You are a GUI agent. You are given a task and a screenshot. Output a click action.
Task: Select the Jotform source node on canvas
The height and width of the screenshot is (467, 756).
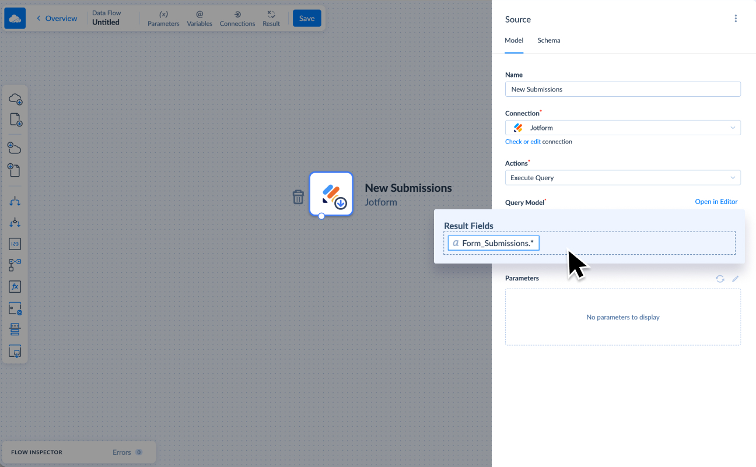tap(331, 194)
